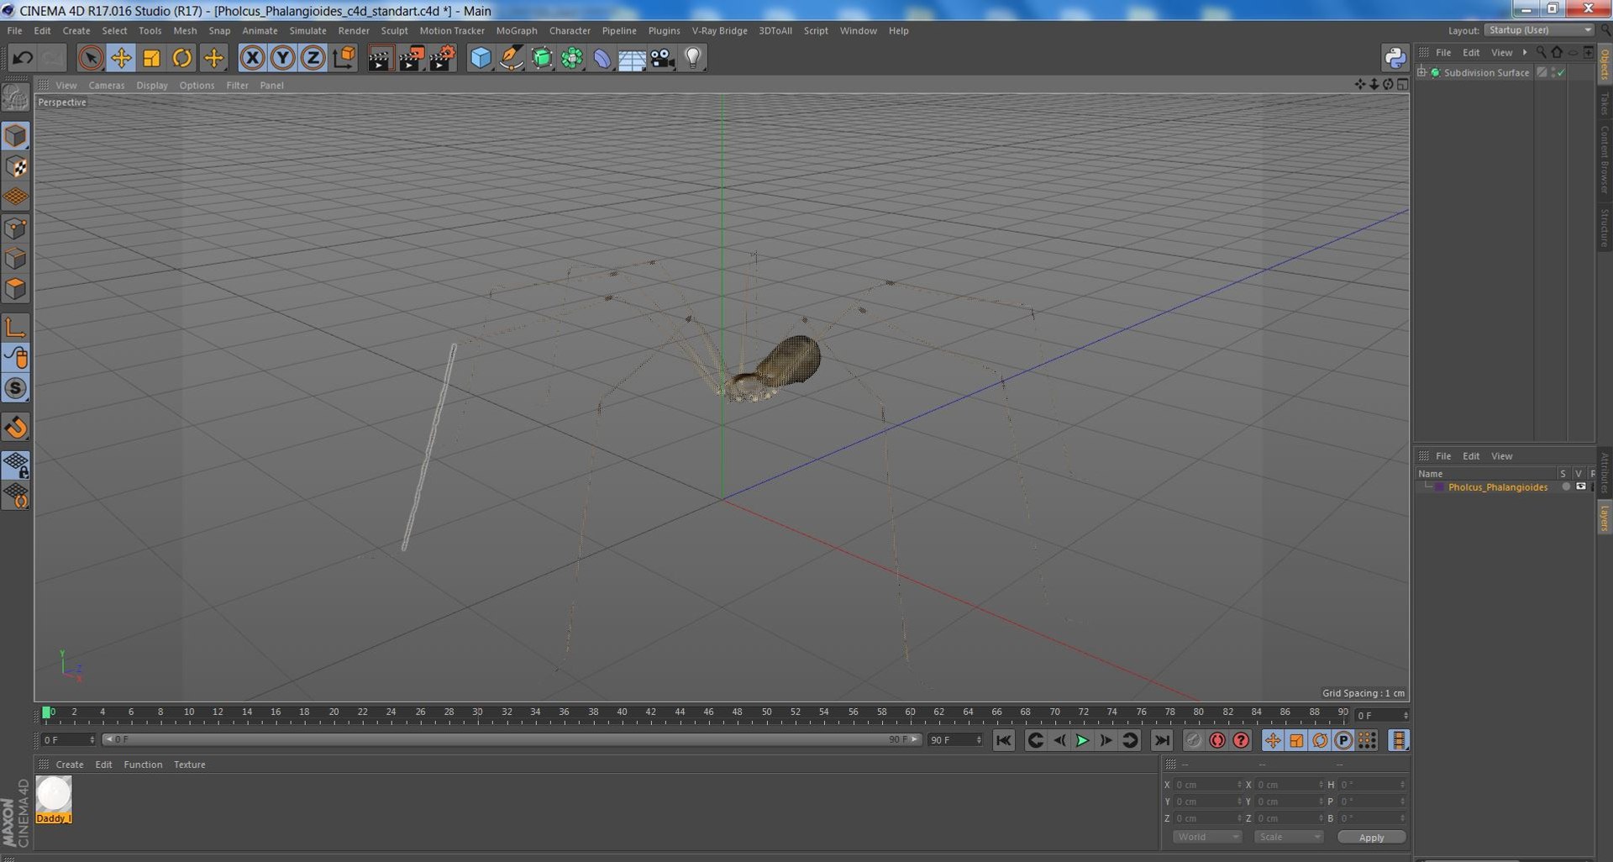Click the Bend deformer icon
Screen dimensions: 1613x862
[602, 58]
